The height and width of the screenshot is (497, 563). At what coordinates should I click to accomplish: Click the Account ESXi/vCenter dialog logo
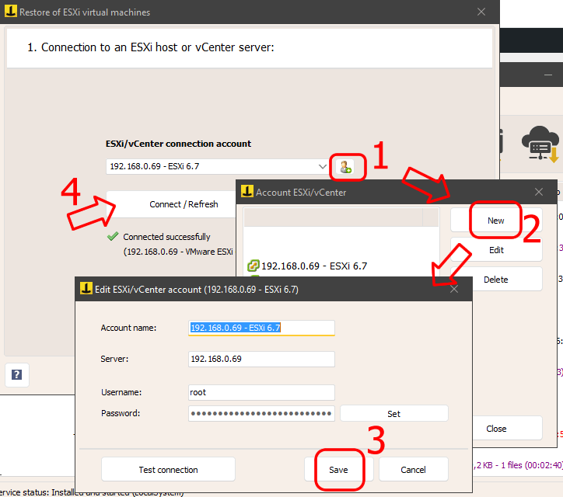coord(247,192)
